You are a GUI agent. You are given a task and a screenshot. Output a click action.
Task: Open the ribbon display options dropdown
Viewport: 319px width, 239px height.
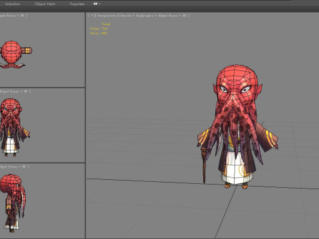point(96,4)
